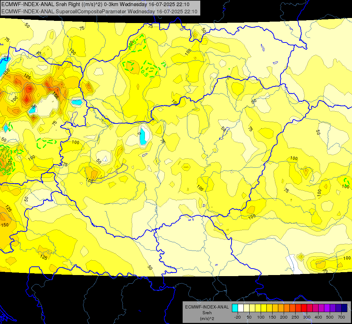The height and width of the screenshot is (324, 352).
Task: Click the white swatch in the Sreh legend
Action: coord(241,308)
